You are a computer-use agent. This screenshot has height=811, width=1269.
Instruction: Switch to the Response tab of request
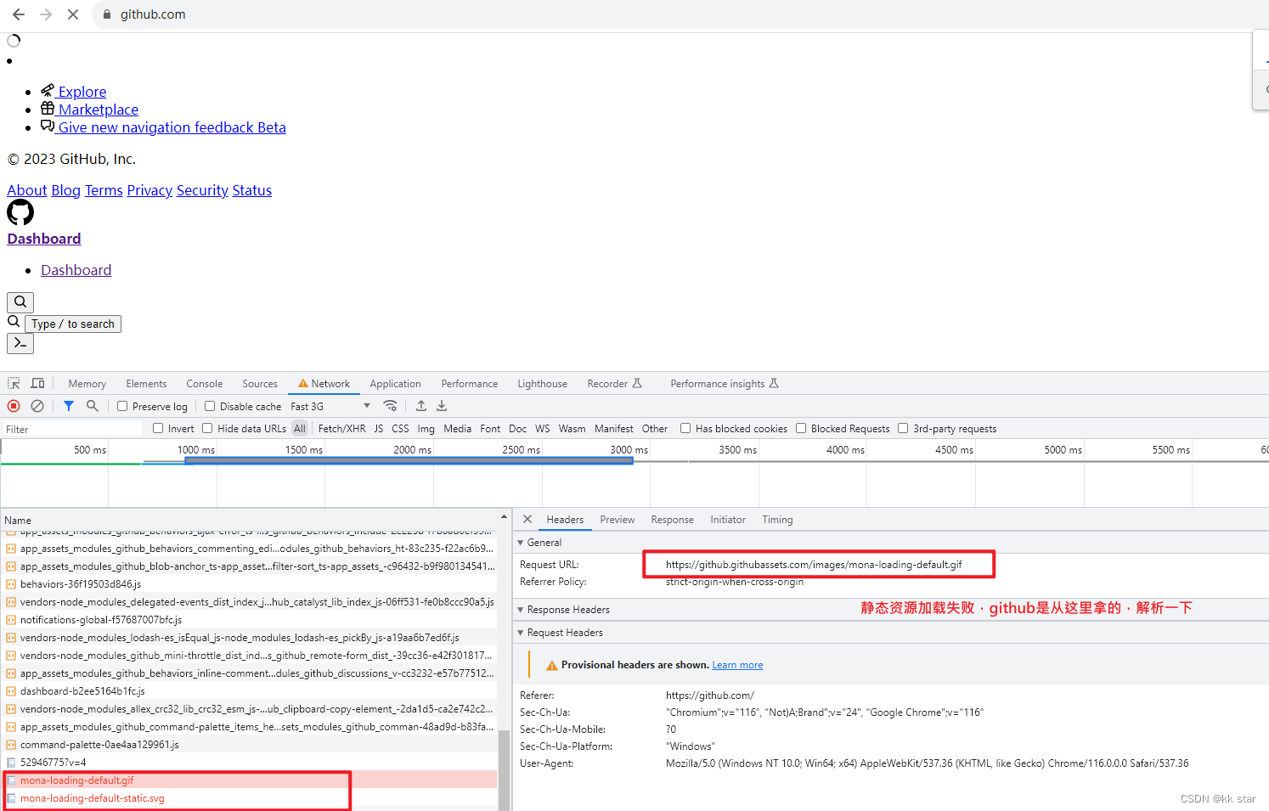(x=673, y=520)
